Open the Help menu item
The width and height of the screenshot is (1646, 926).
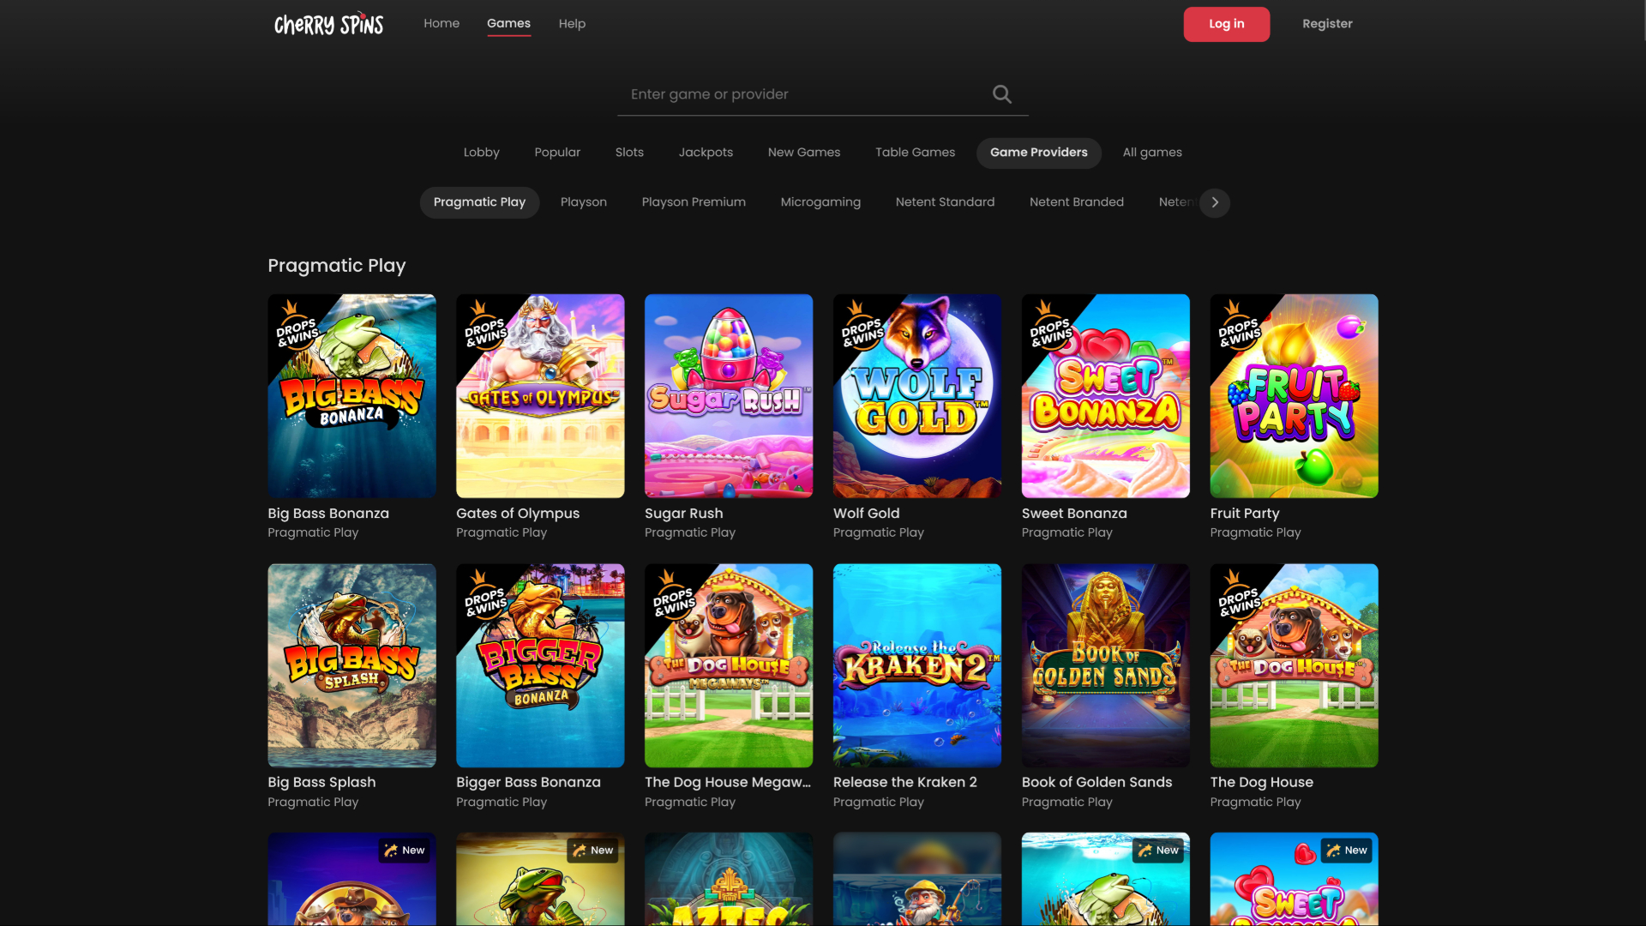pos(572,23)
